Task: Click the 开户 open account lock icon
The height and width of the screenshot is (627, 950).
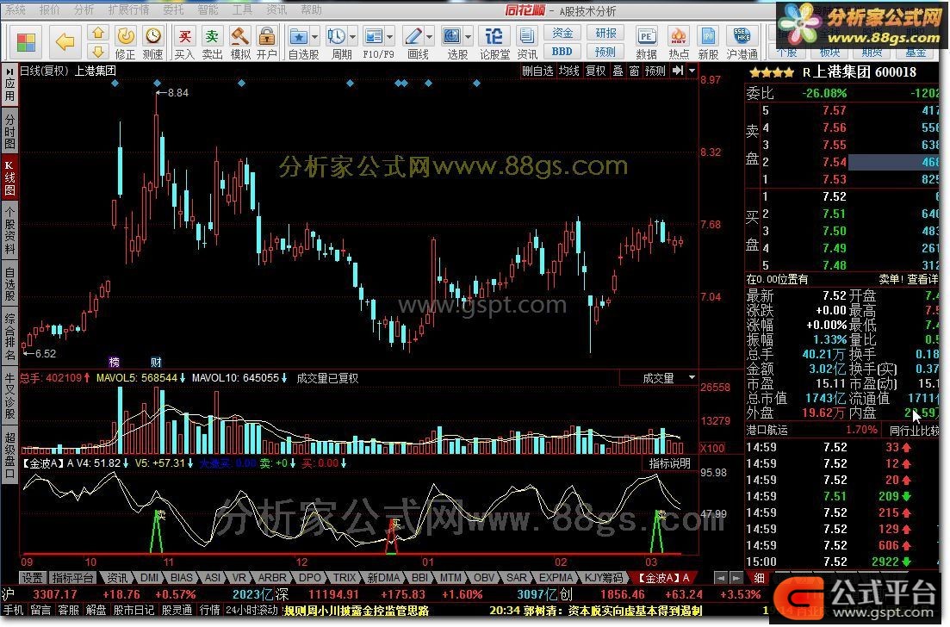Action: click(x=267, y=42)
